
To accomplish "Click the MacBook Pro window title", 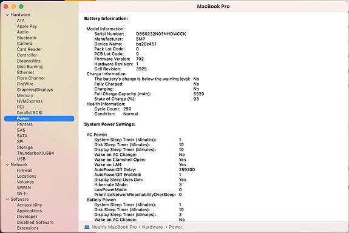I will point(213,7).
